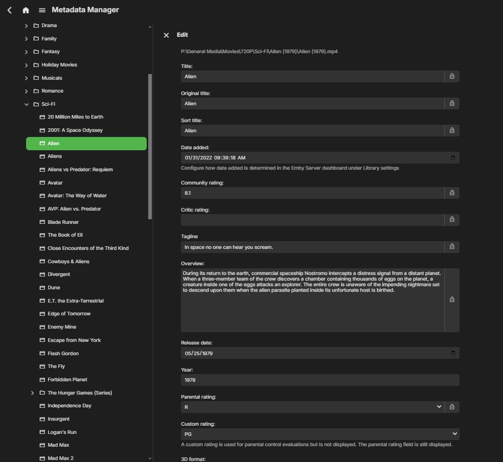The width and height of the screenshot is (503, 462).
Task: Click the Critic rating input field
Action: click(x=312, y=220)
